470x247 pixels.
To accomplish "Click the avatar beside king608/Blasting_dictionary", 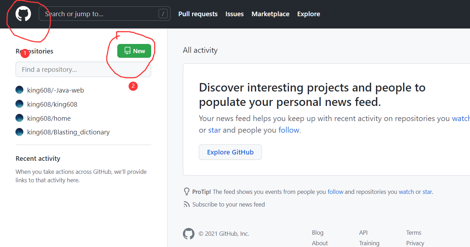I will click(19, 132).
